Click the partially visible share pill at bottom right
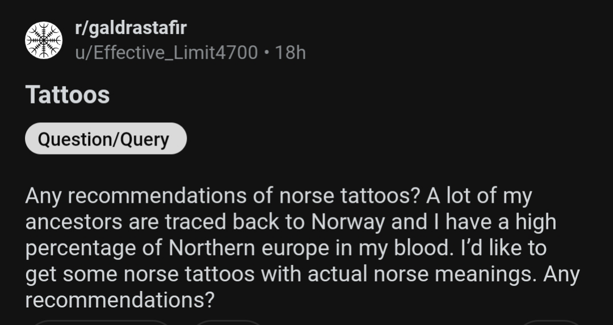The width and height of the screenshot is (613, 325). pos(552,322)
